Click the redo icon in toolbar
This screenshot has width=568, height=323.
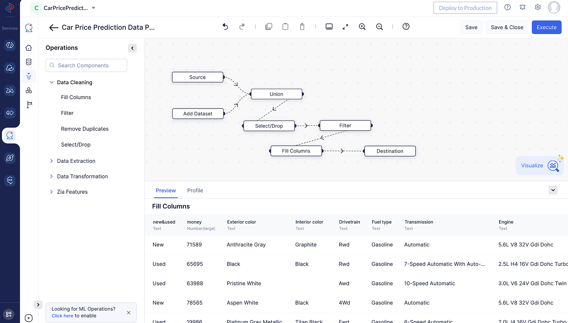coord(241,26)
